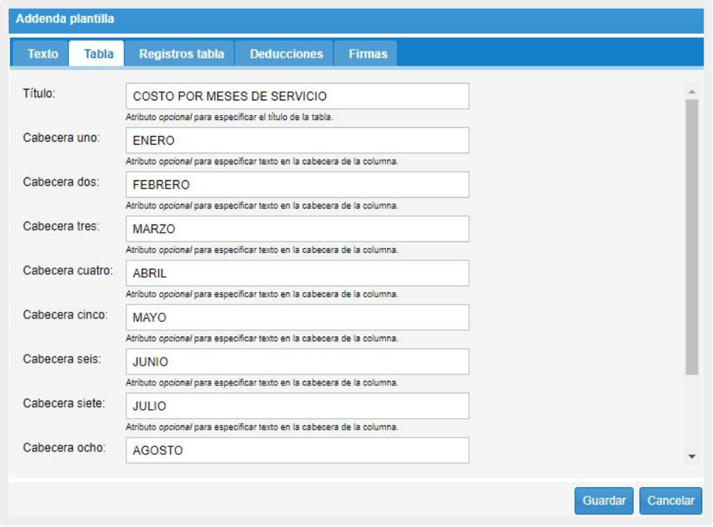
Task: Click the Cabecera cuatro field with ABRIL
Action: pos(297,273)
